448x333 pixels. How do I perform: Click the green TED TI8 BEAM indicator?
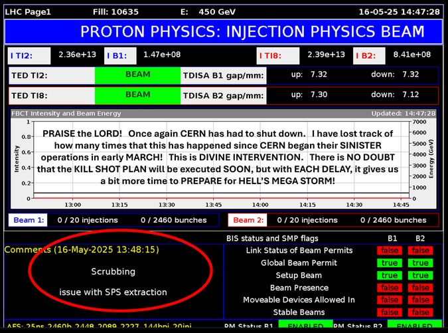[x=137, y=96]
